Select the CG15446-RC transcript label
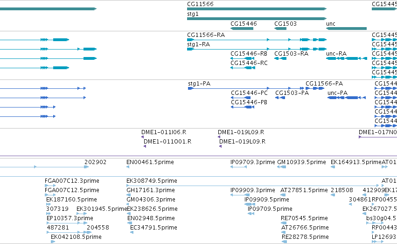This screenshot has width=397, height=244. (249, 63)
